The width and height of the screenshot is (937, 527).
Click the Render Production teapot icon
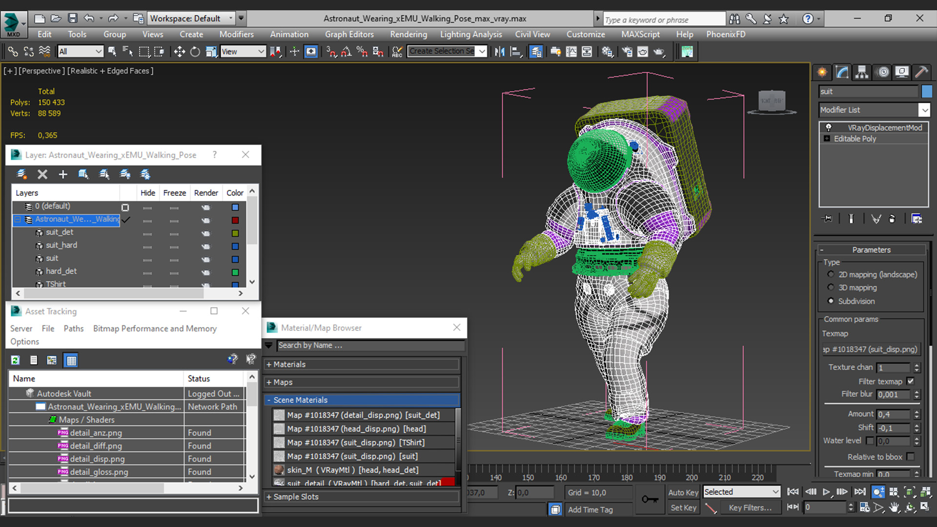point(659,52)
